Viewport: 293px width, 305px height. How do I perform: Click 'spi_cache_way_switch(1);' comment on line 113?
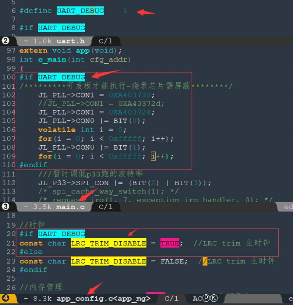(108, 191)
